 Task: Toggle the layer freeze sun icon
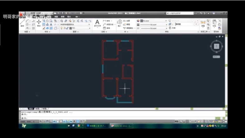tap(65, 28)
